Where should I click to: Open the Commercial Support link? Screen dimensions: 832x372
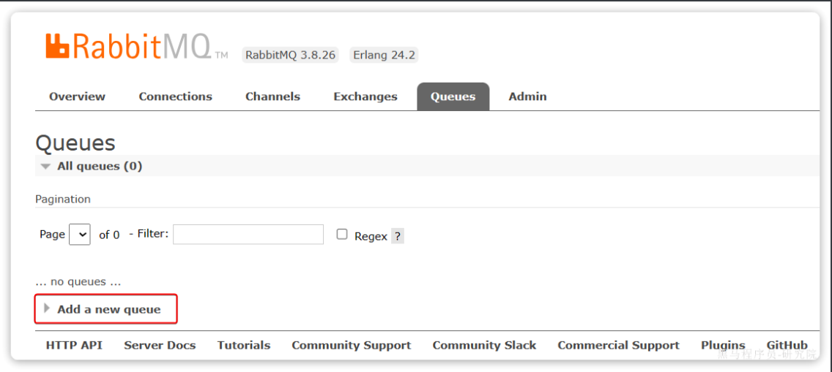(x=618, y=346)
